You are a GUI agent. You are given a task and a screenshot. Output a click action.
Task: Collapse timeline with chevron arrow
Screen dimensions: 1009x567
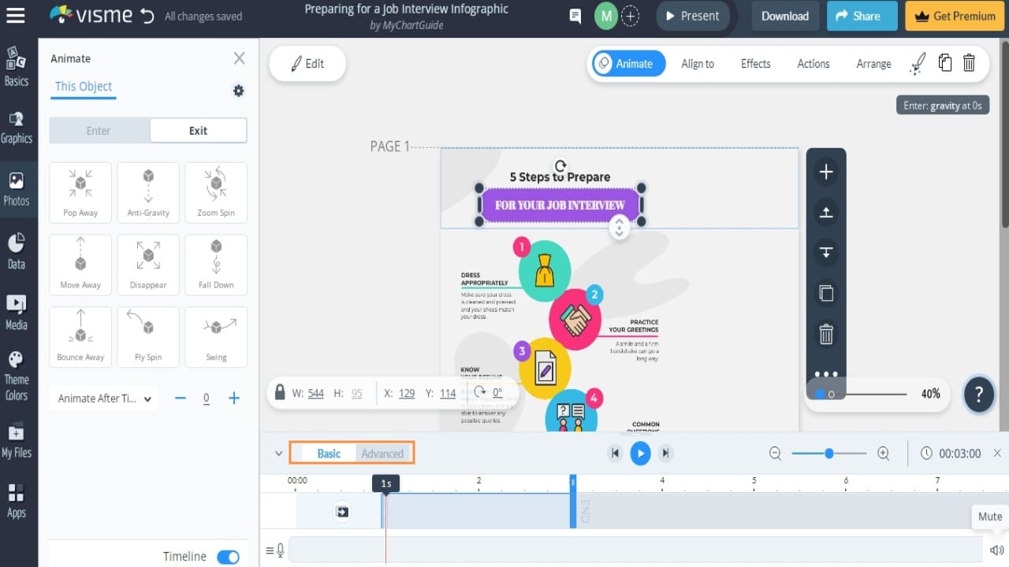coord(278,454)
